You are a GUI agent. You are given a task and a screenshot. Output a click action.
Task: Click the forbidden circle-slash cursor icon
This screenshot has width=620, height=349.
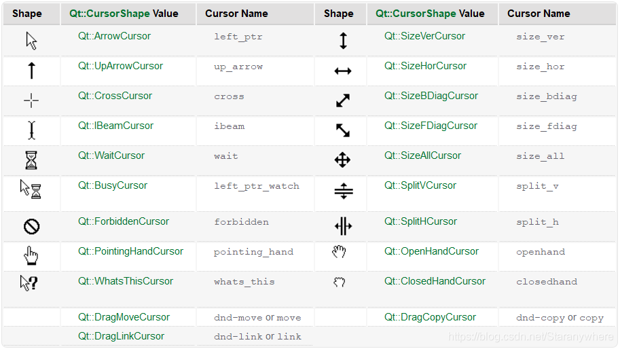[x=31, y=227]
